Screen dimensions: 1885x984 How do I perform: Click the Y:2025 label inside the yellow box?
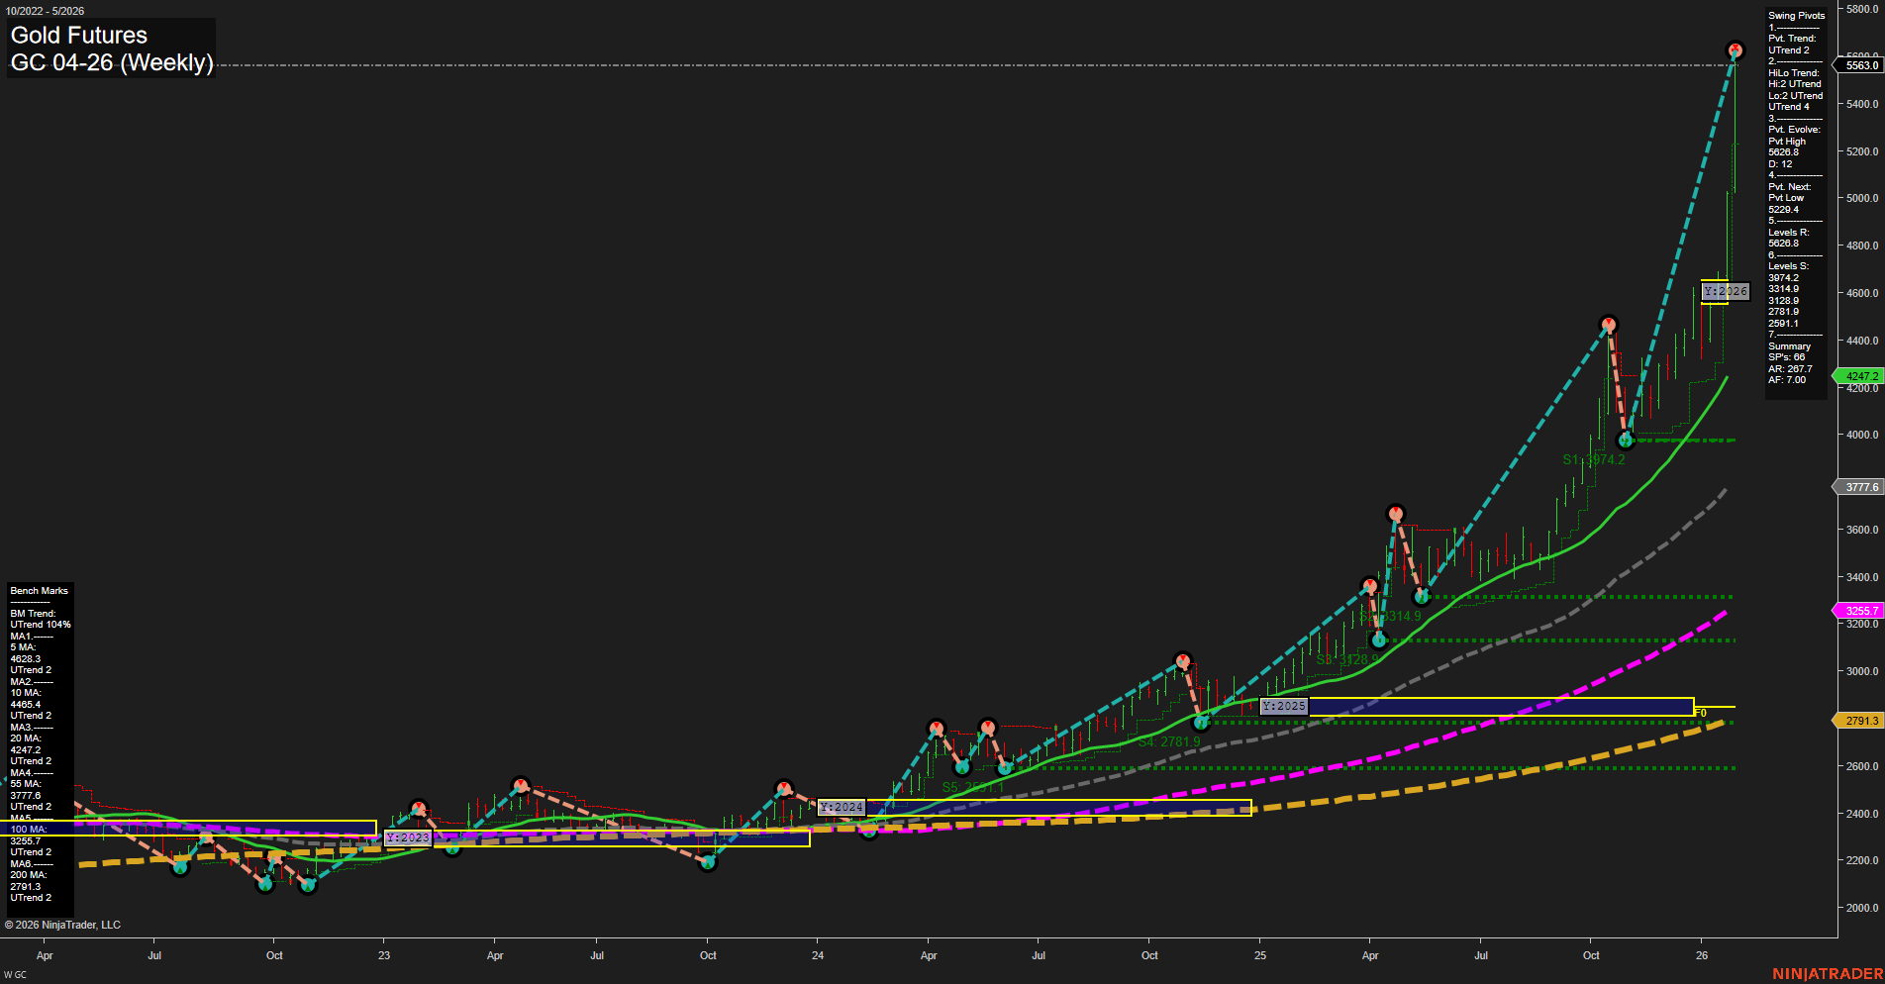tap(1283, 707)
